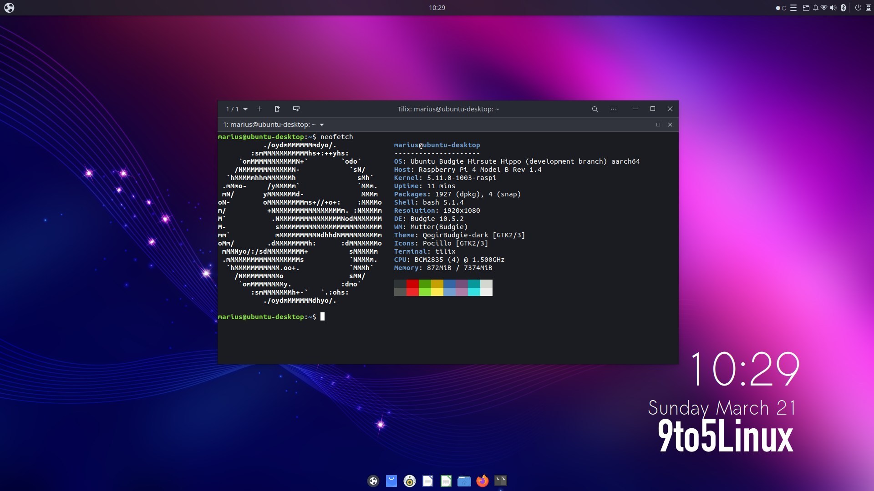This screenshot has height=491, width=874.
Task: Click the top panel clock 10:29
Action: pos(437,8)
